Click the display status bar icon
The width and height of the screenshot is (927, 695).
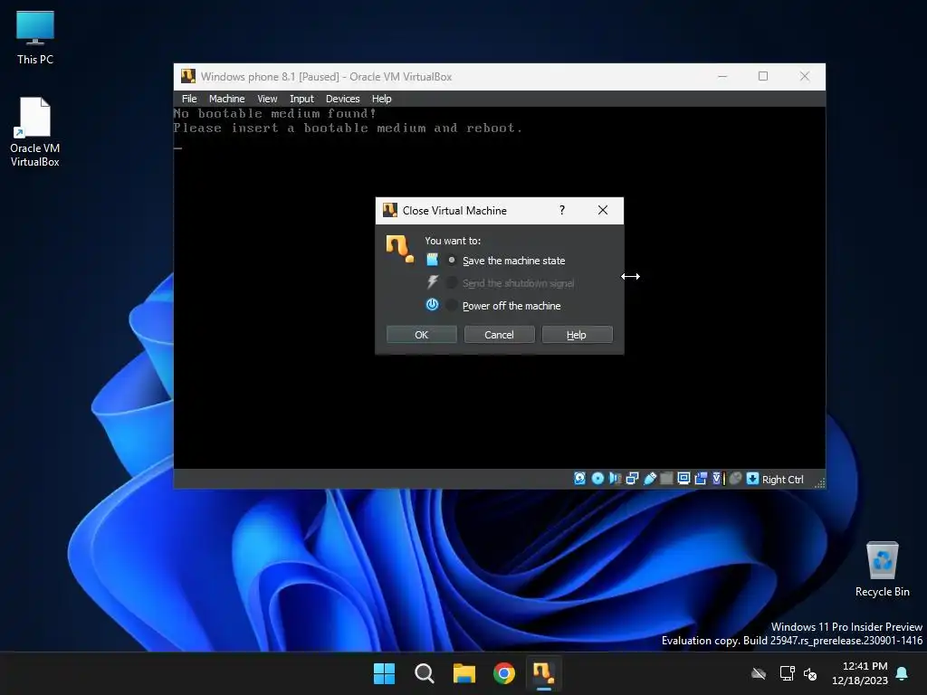pos(683,479)
